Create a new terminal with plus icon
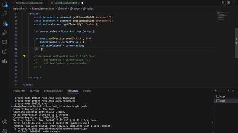Screen dimensions: 238x133 click(215, 91)
